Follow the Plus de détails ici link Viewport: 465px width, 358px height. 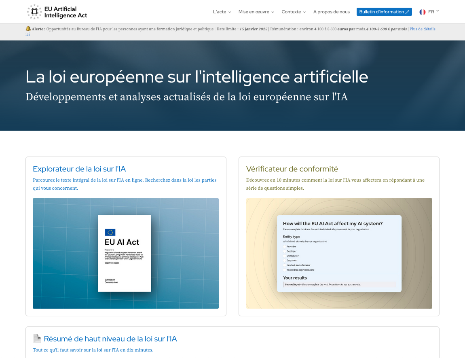[422, 29]
